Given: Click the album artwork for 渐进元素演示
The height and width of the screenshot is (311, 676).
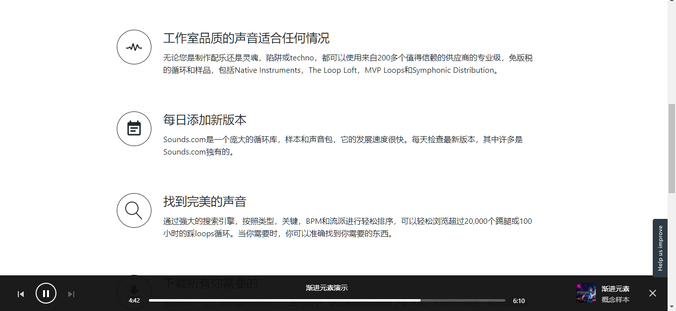Looking at the screenshot, I should point(585,293).
